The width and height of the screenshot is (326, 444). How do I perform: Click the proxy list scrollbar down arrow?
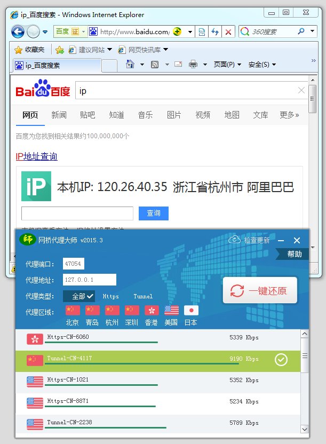[305, 429]
